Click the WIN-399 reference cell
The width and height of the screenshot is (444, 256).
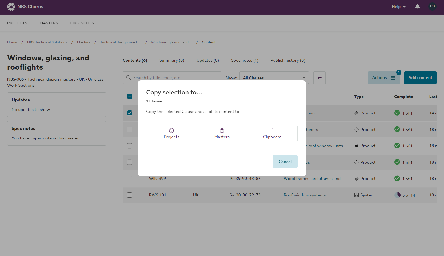coord(157,179)
